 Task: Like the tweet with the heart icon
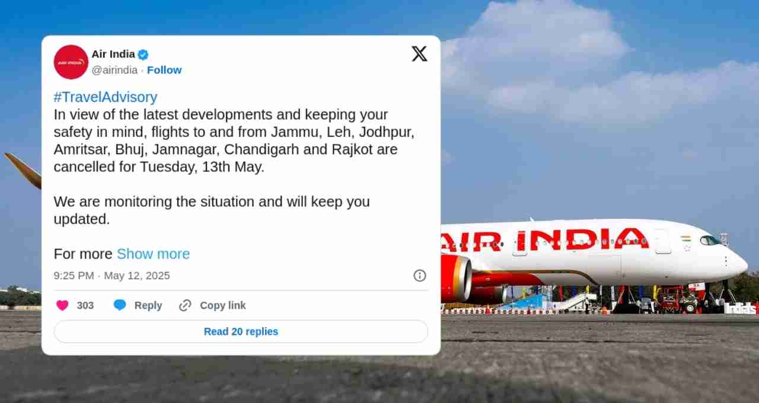62,305
